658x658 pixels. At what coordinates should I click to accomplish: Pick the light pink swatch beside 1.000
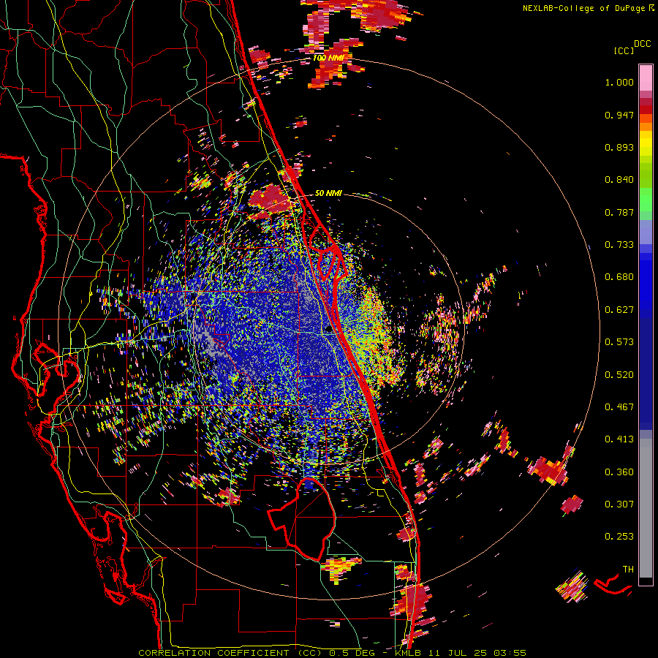pos(646,77)
